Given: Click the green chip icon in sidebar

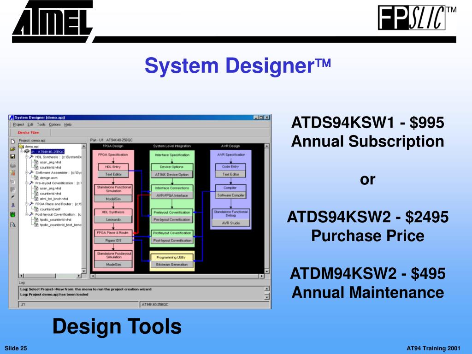Looking at the screenshot, I should coord(12,215).
